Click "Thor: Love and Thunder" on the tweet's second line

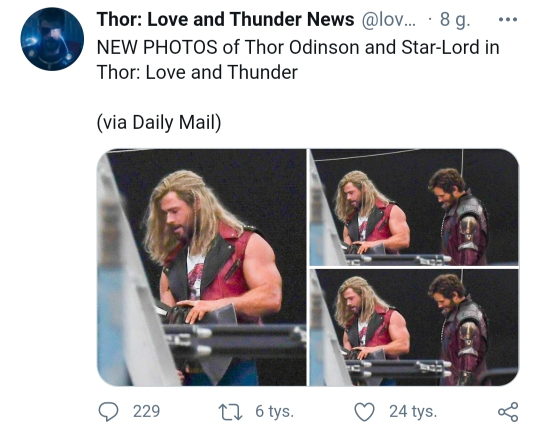pos(197,72)
